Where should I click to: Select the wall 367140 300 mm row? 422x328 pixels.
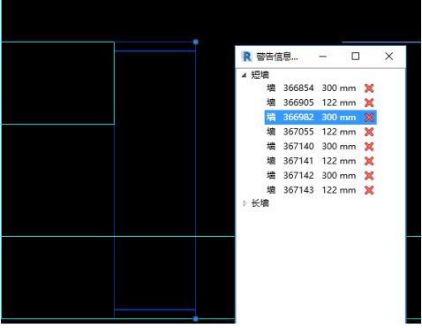320,147
